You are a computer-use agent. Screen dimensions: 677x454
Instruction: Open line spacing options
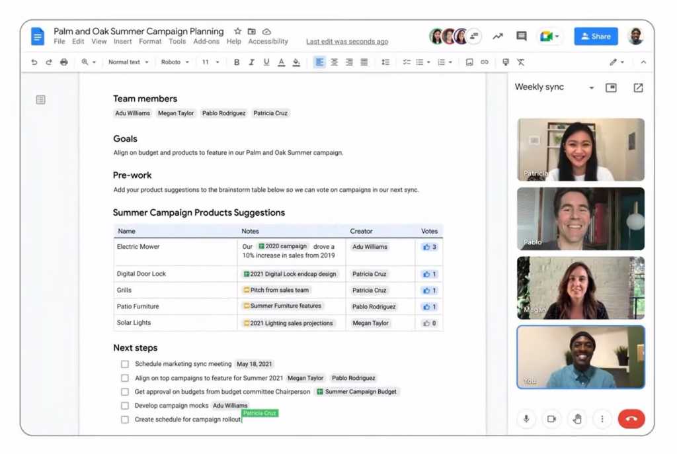coord(385,62)
